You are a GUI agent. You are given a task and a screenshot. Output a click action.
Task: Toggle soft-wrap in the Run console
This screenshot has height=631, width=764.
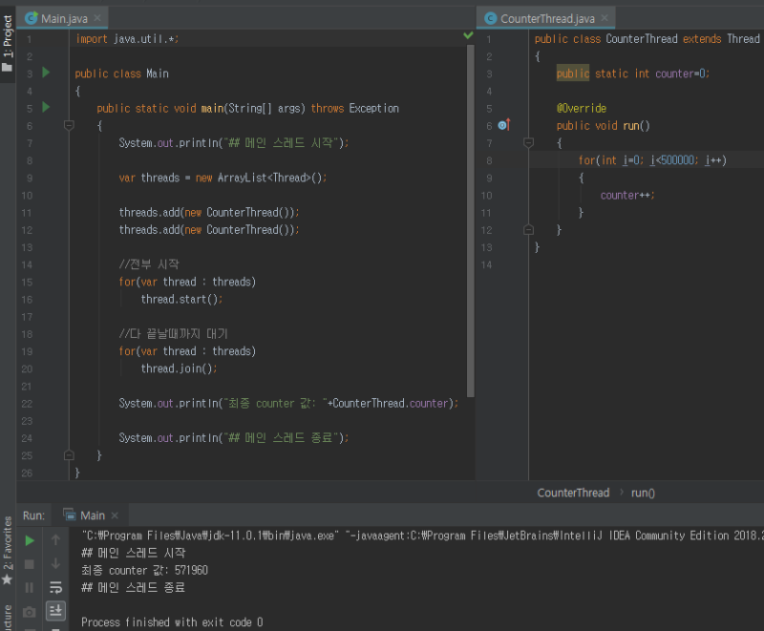click(x=55, y=587)
